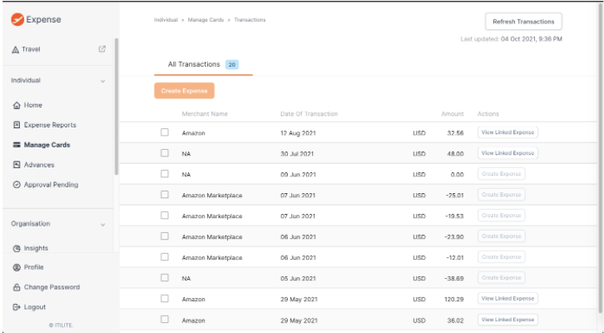Open Change Password menu item
The width and height of the screenshot is (604, 333).
tap(52, 287)
